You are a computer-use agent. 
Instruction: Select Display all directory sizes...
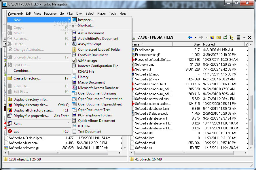click(39, 110)
